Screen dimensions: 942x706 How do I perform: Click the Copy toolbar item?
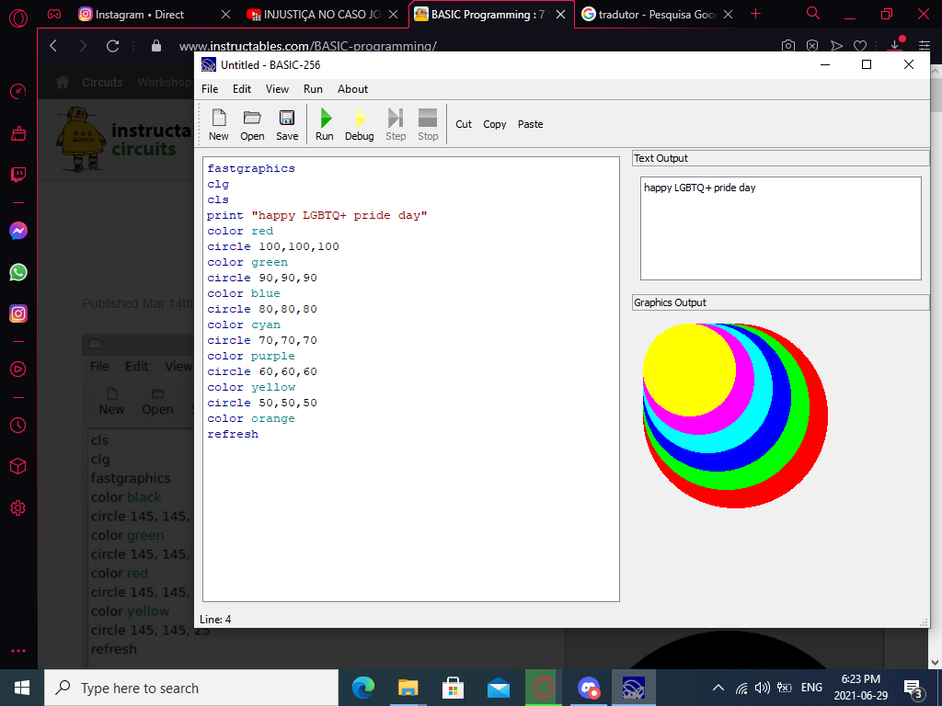(494, 124)
